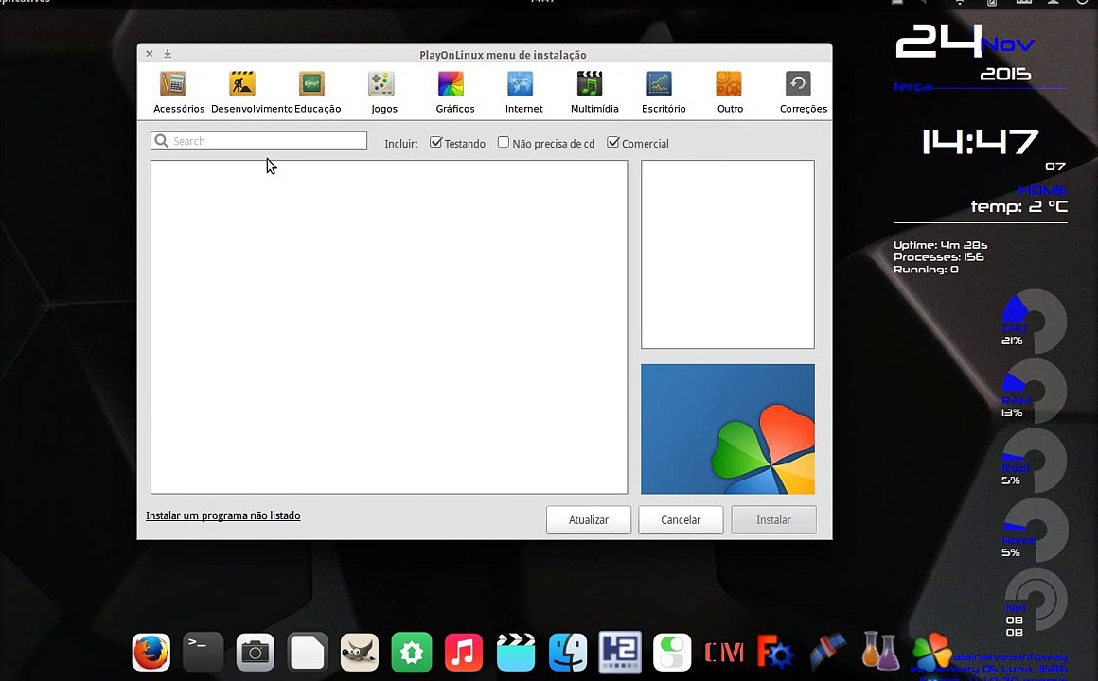1098x681 pixels.
Task: Click the empty application list area
Action: pyautogui.click(x=389, y=327)
